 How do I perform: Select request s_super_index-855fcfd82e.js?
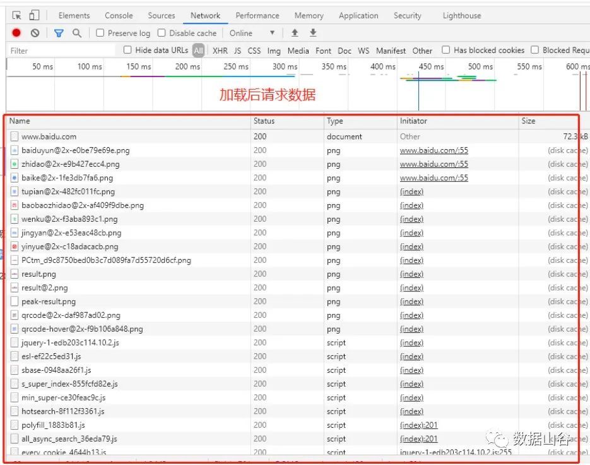tap(69, 383)
